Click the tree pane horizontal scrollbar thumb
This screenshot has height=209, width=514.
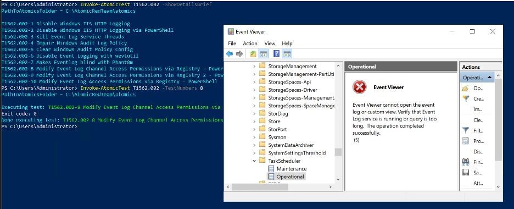pos(260,186)
